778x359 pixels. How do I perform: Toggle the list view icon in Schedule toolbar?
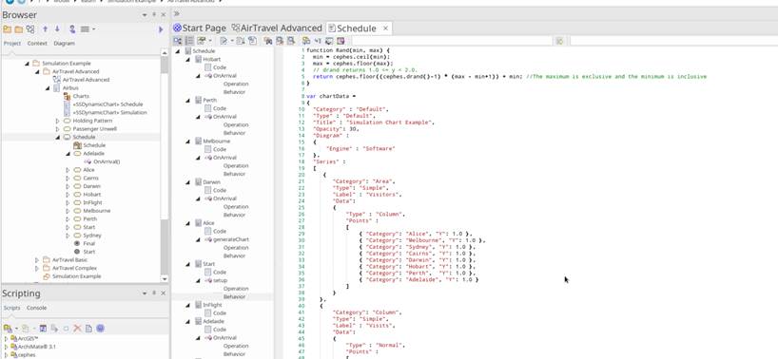tap(189, 41)
